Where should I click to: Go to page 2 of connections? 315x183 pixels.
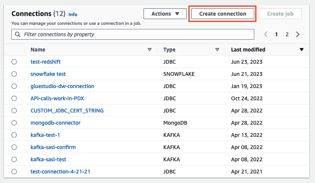pos(287,34)
